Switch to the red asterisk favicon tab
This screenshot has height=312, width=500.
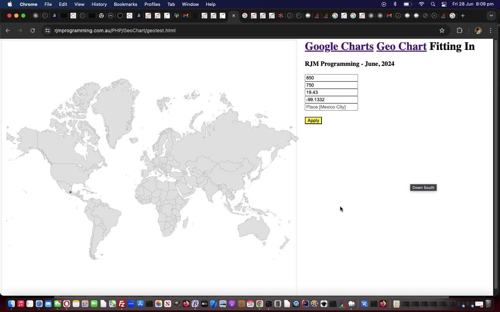click(x=281, y=16)
